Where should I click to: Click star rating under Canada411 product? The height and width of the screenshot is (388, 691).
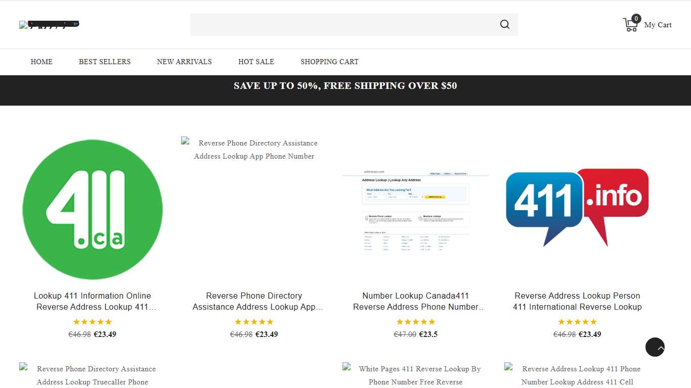[x=416, y=322]
